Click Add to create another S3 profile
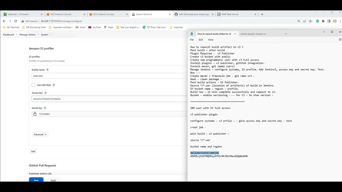This screenshot has width=342, height=192. [33, 151]
